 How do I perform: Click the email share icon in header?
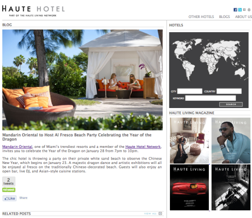click(x=244, y=10)
